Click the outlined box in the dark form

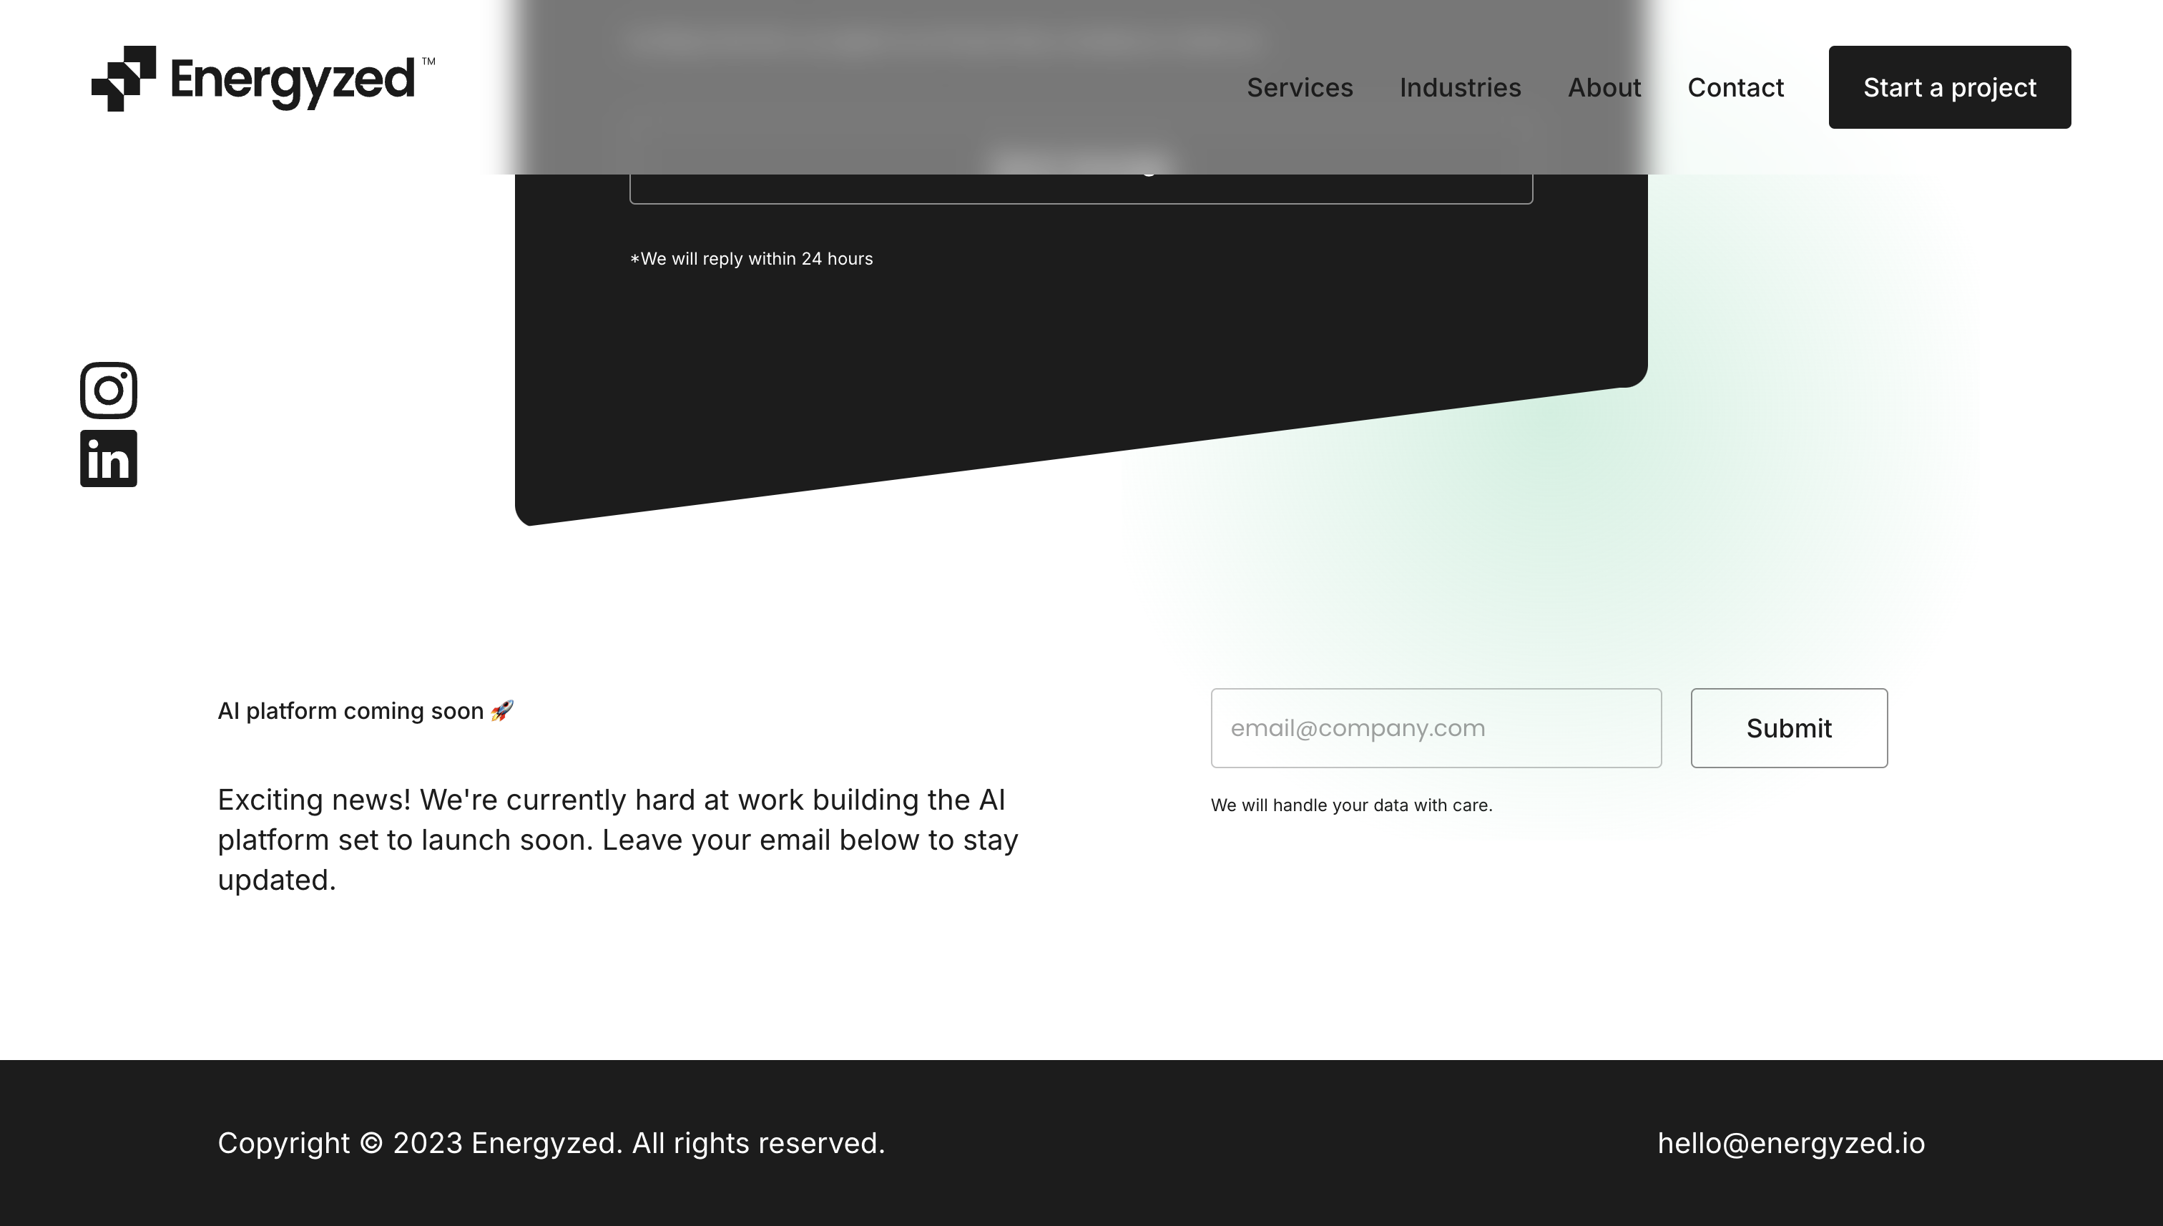point(1080,190)
